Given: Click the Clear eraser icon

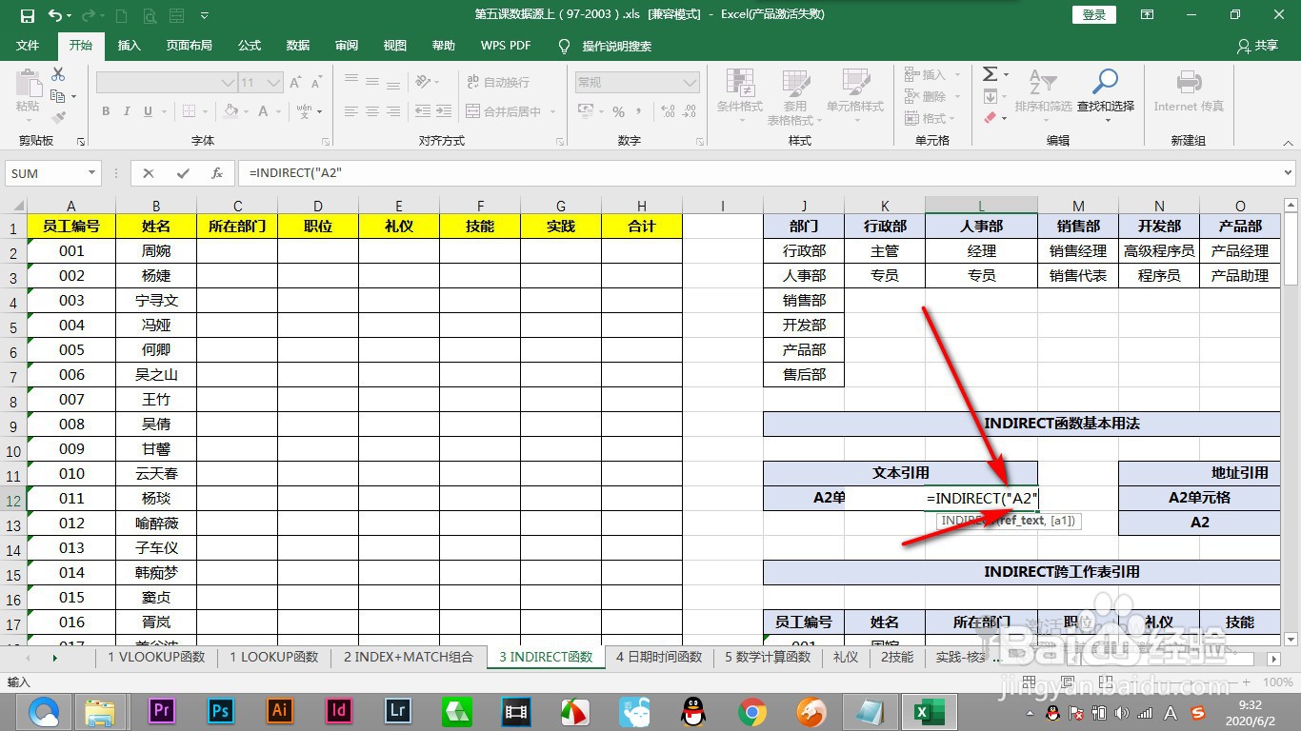Looking at the screenshot, I should tap(991, 118).
